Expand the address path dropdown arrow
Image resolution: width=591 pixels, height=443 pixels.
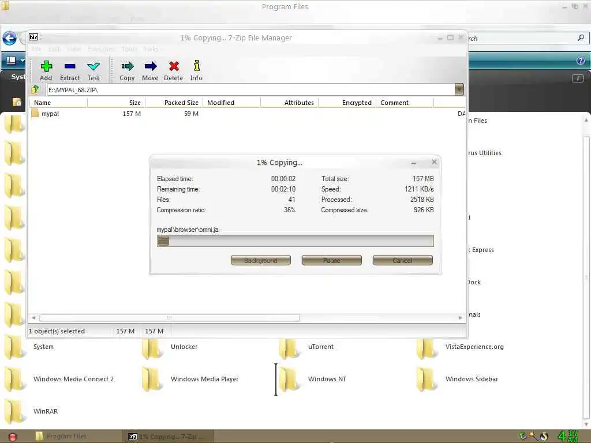pos(459,89)
